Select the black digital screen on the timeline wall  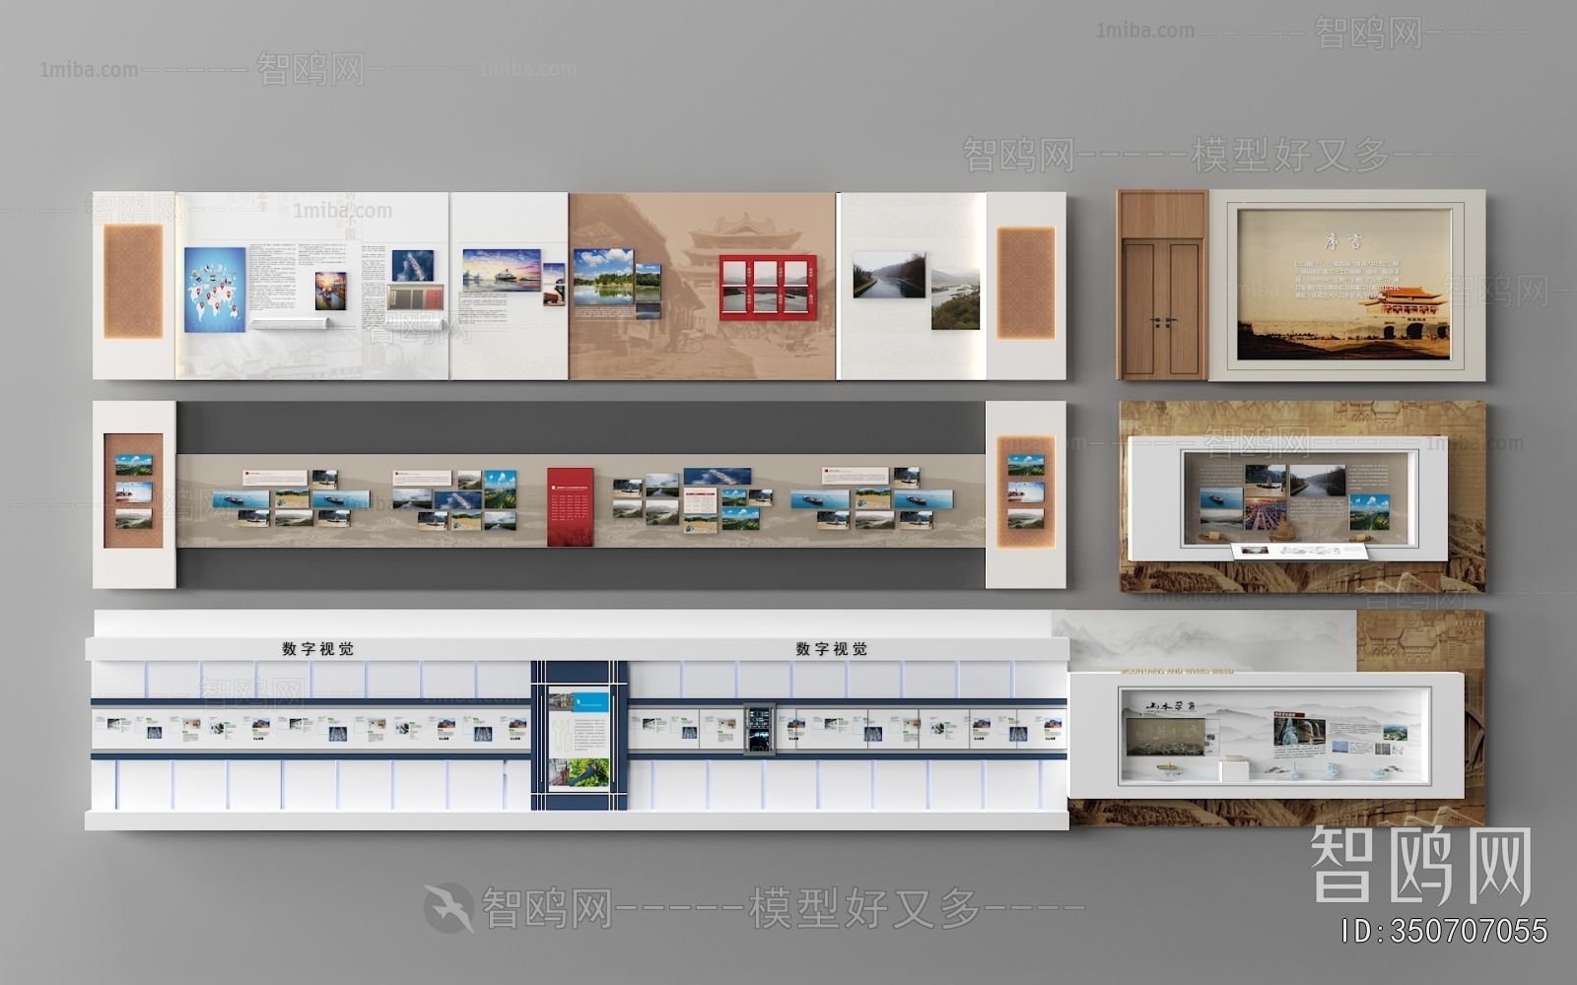[x=758, y=729]
